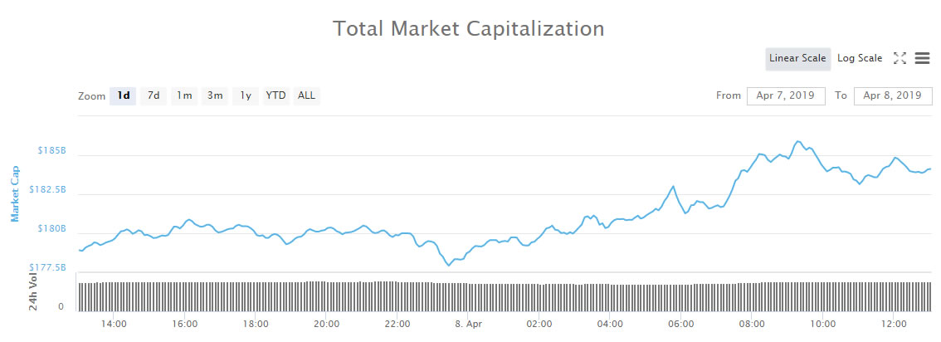Open the chart context hamburger menu
The height and width of the screenshot is (342, 941).
click(922, 58)
